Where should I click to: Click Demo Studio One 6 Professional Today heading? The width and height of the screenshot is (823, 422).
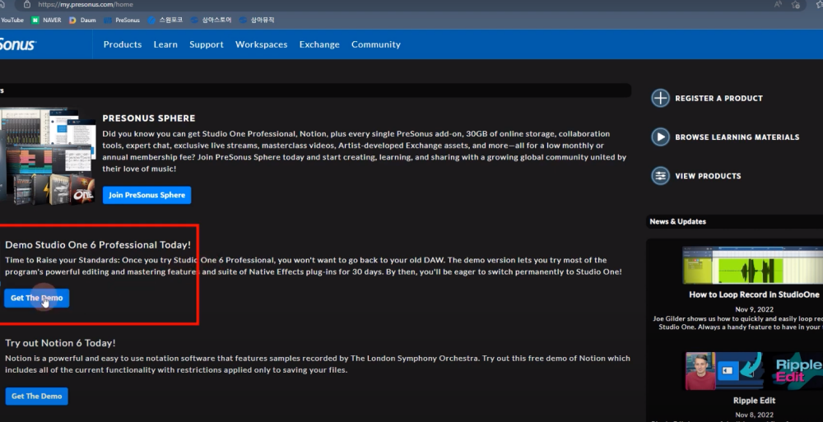click(x=98, y=244)
